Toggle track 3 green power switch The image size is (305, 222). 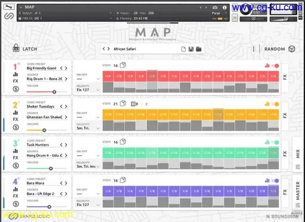pyautogui.click(x=275, y=142)
